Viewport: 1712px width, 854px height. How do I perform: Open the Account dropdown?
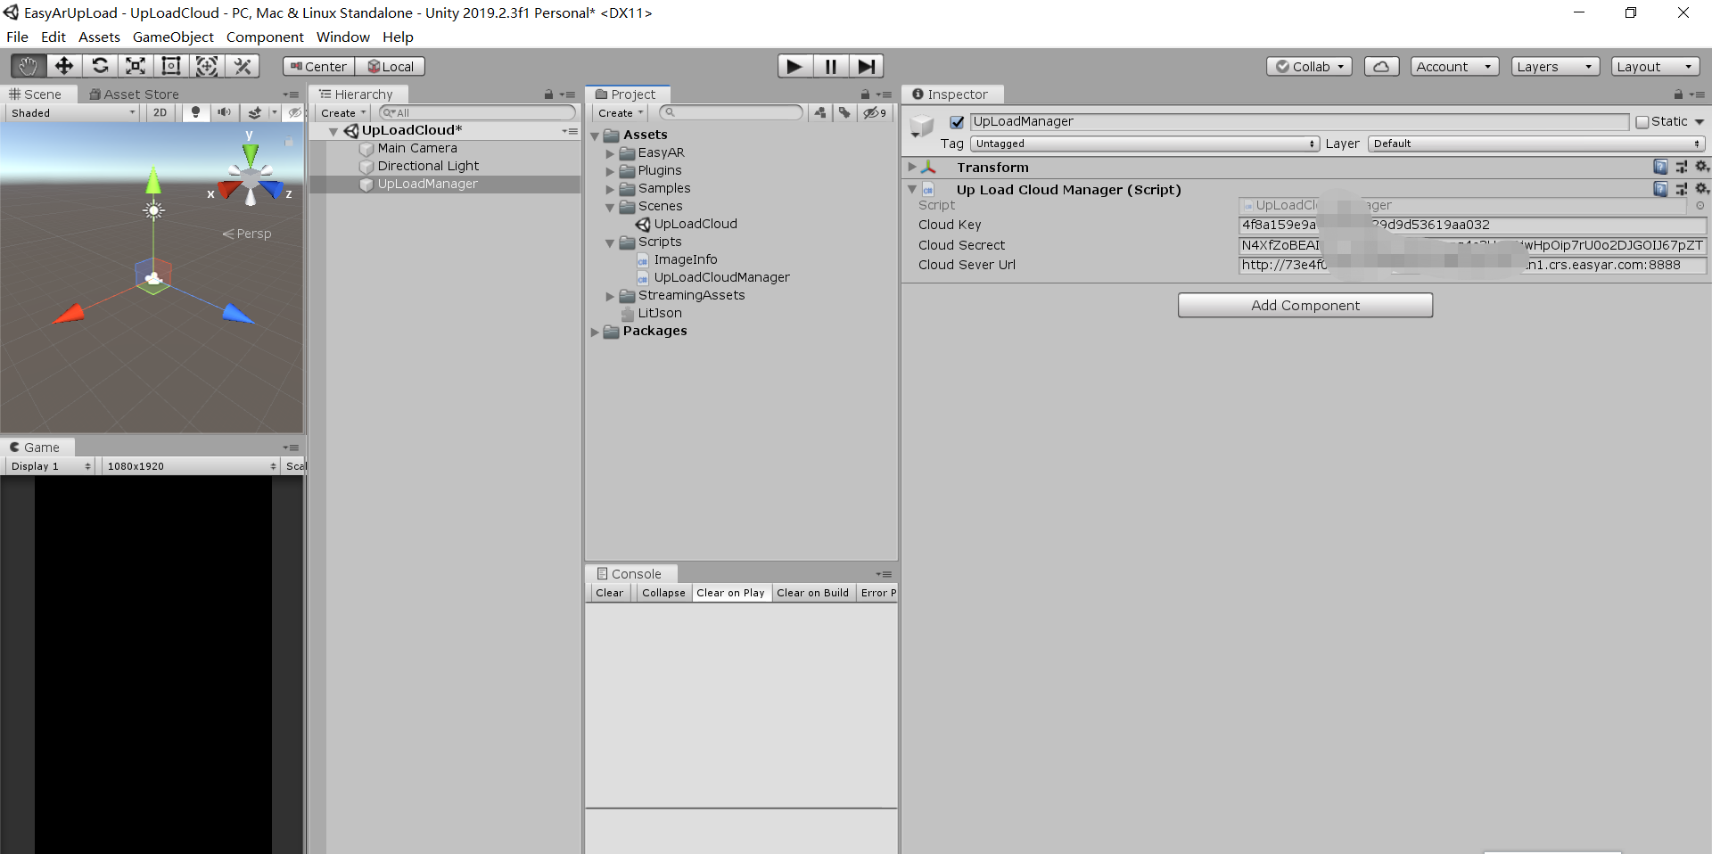coord(1454,67)
